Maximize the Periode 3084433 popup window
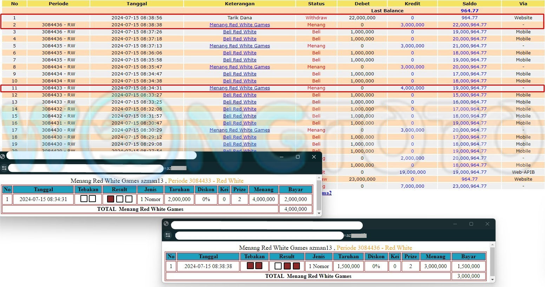545x287 pixels. (x=298, y=157)
